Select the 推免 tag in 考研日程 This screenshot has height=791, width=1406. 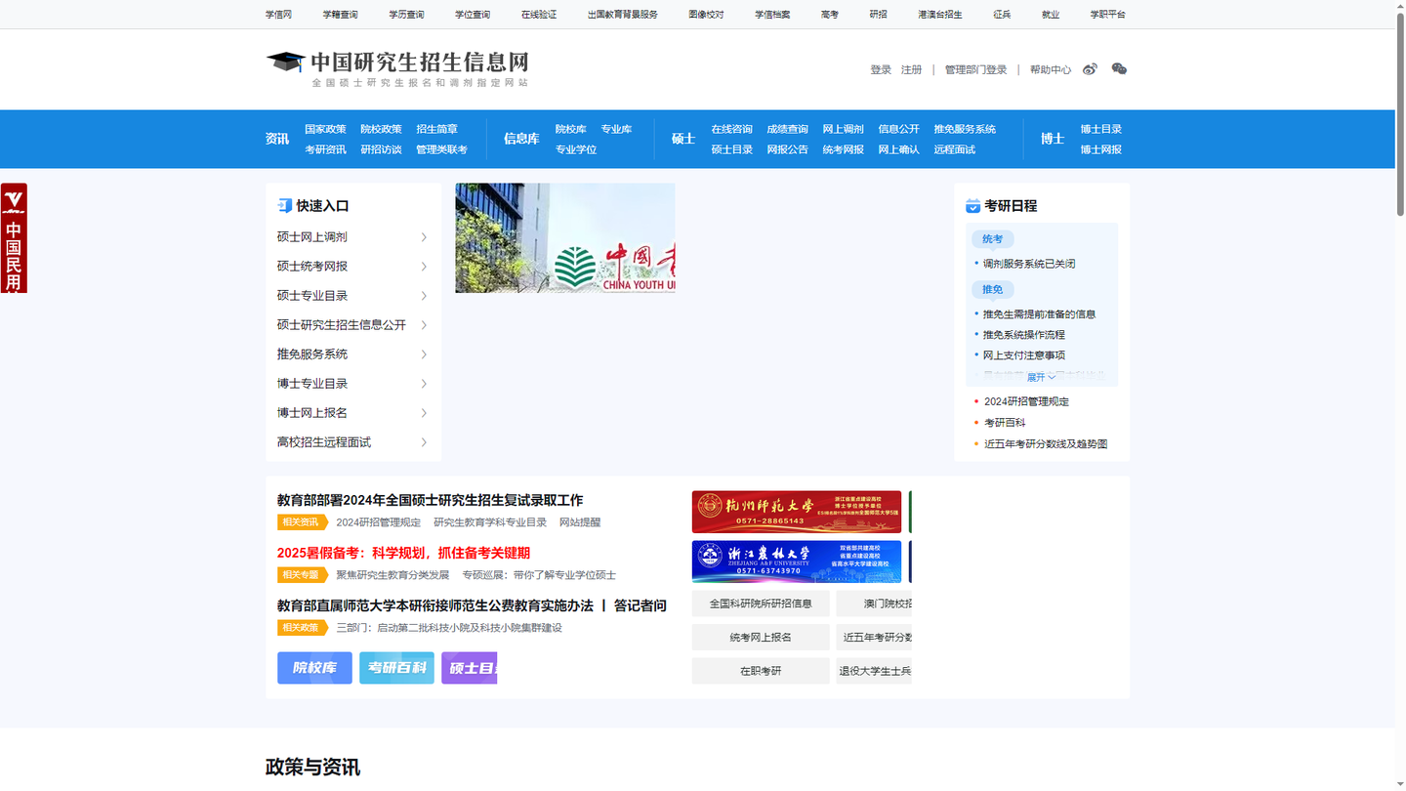tap(992, 290)
